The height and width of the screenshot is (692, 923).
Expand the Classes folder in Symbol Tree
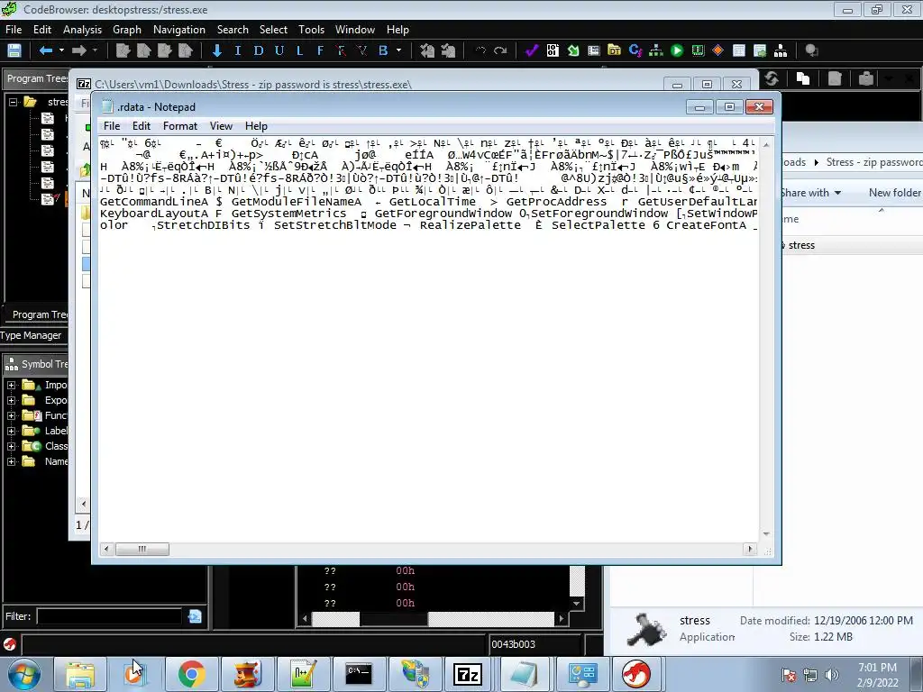point(11,447)
